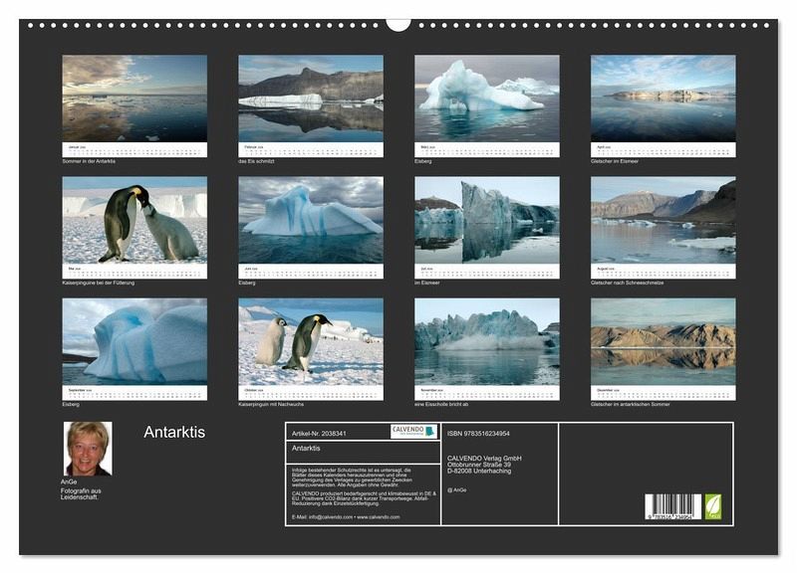Click the half-circle hanger notch at top

click(x=398, y=24)
